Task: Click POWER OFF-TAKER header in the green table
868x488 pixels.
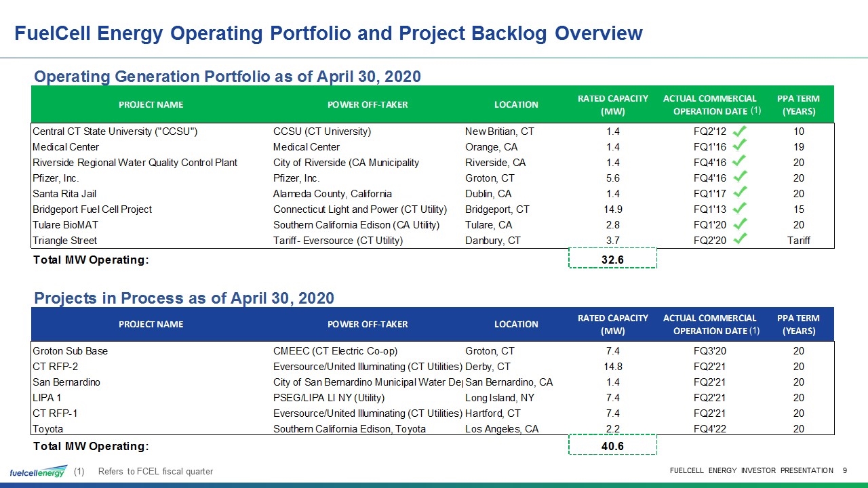Action: click(x=368, y=104)
